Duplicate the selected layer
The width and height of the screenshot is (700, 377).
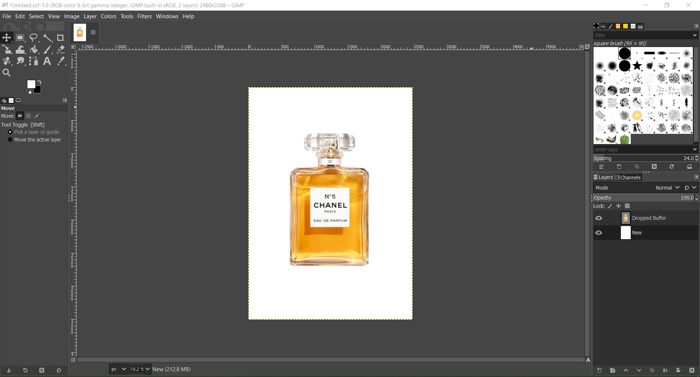pyautogui.click(x=652, y=371)
